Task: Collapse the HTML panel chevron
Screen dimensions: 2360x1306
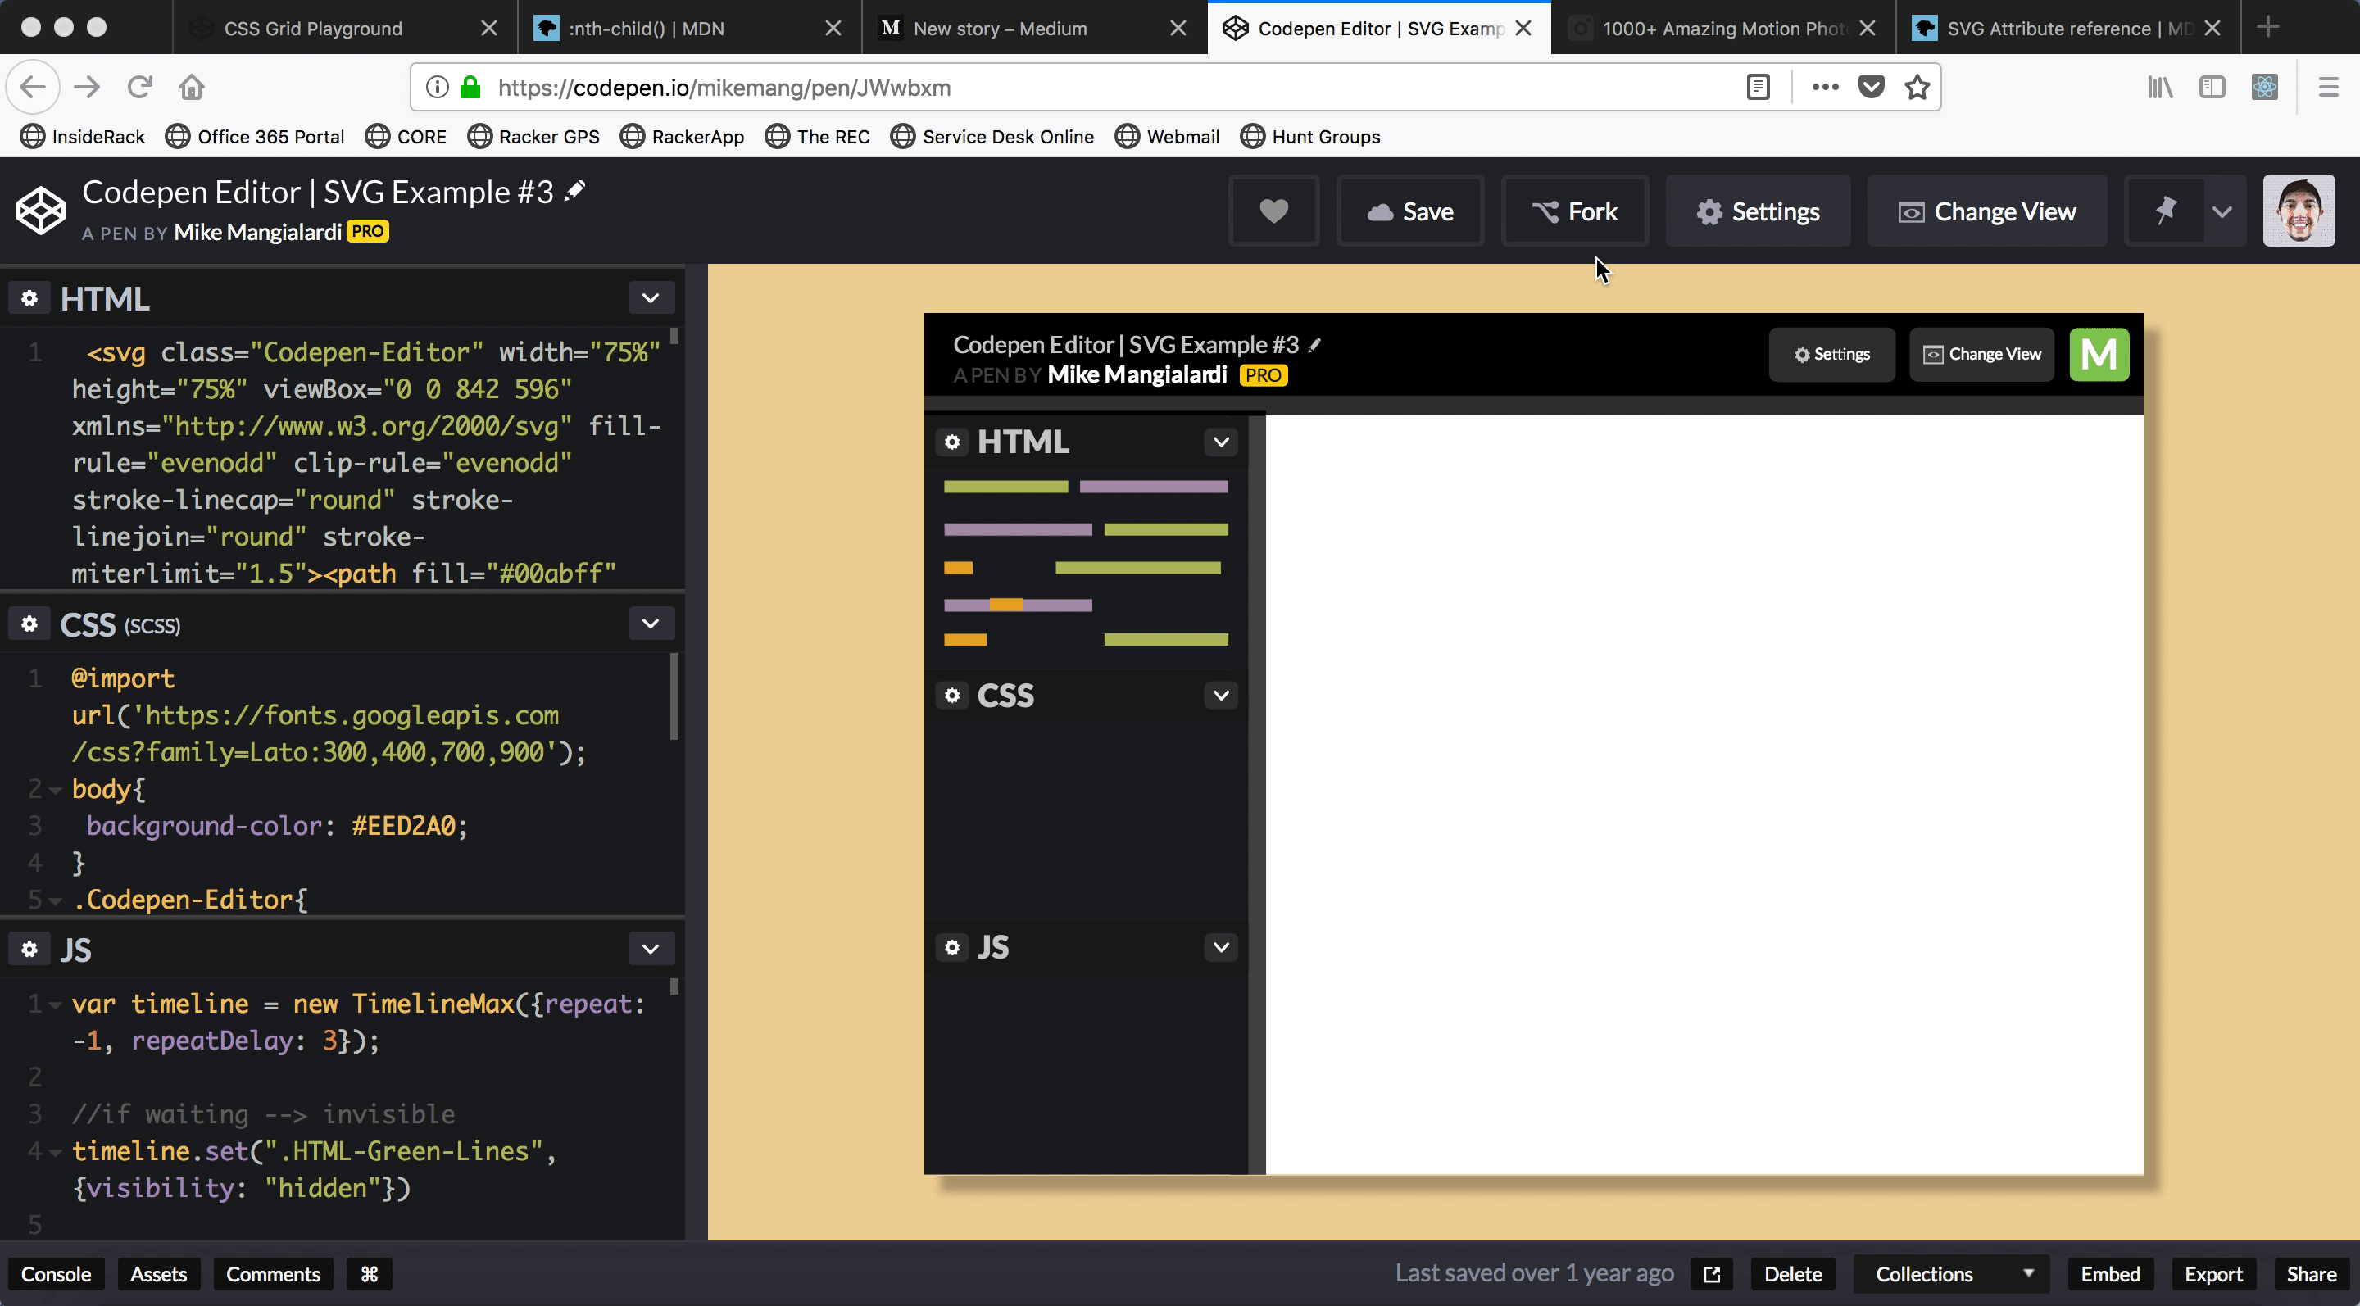Action: (650, 297)
